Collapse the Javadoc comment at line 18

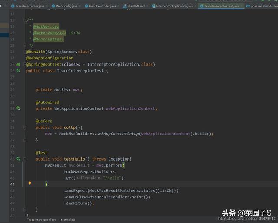pyautogui.click(x=25, y=20)
